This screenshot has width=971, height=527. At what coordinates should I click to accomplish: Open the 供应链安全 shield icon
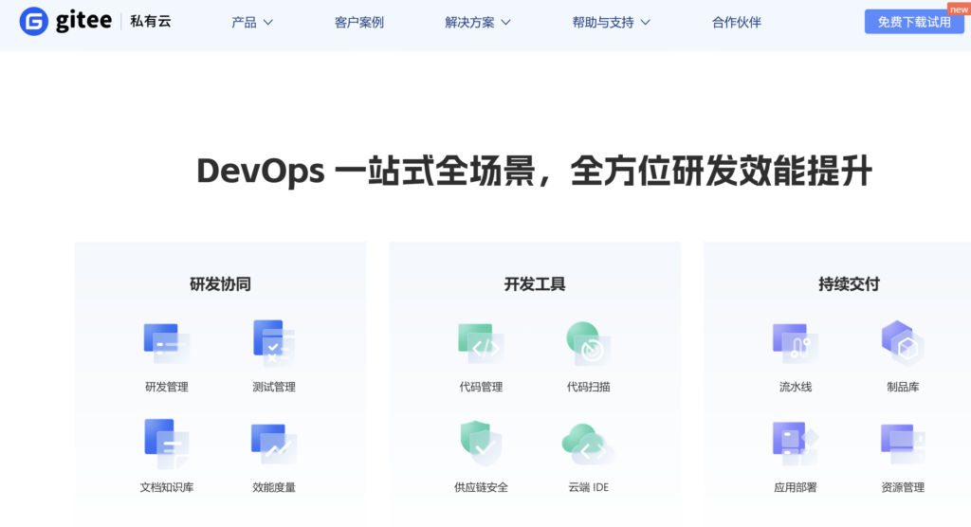click(481, 444)
